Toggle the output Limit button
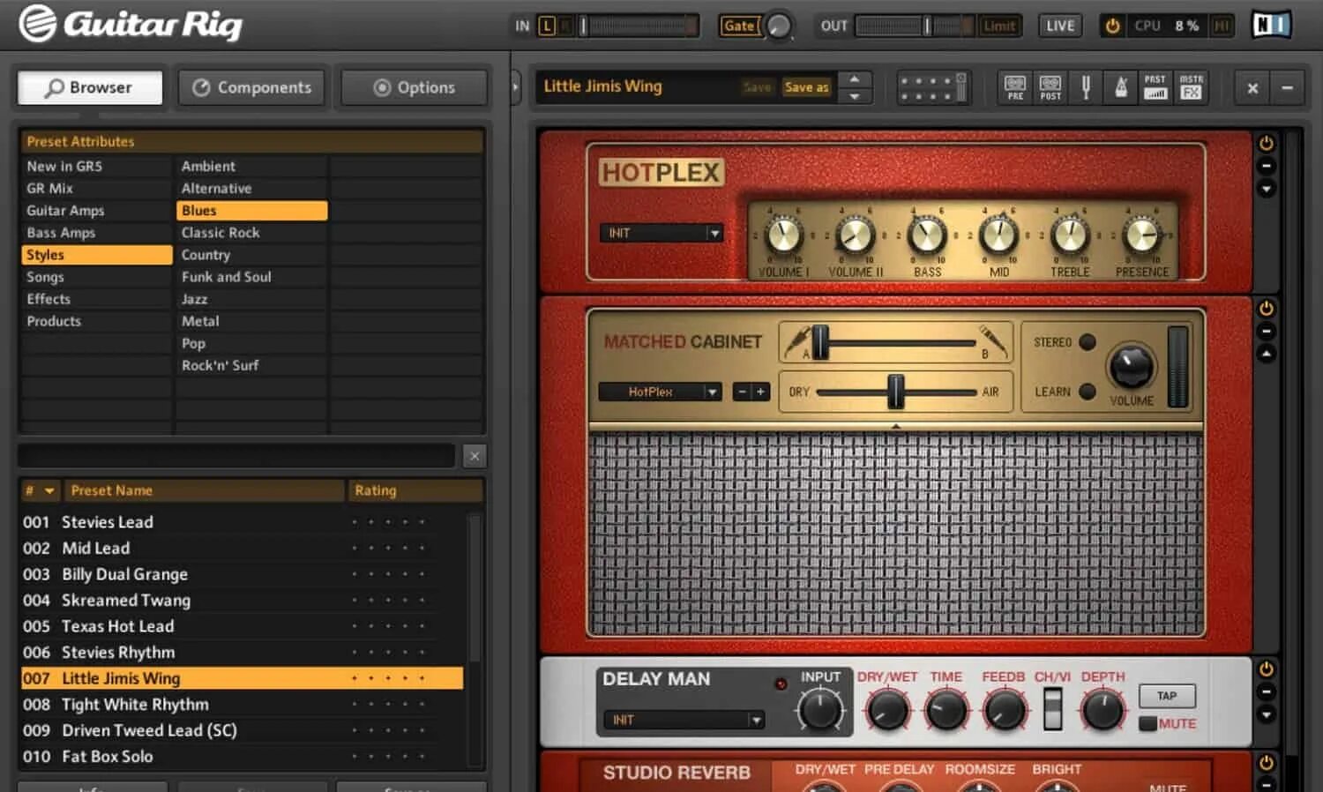The height and width of the screenshot is (792, 1323). (999, 26)
